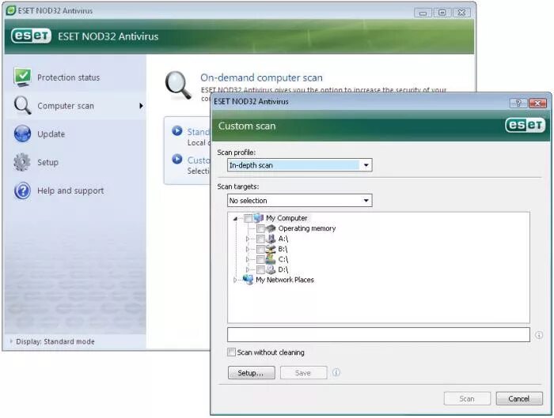
Task: Click the blue arrow icon next to Custom scan
Action: click(177, 159)
